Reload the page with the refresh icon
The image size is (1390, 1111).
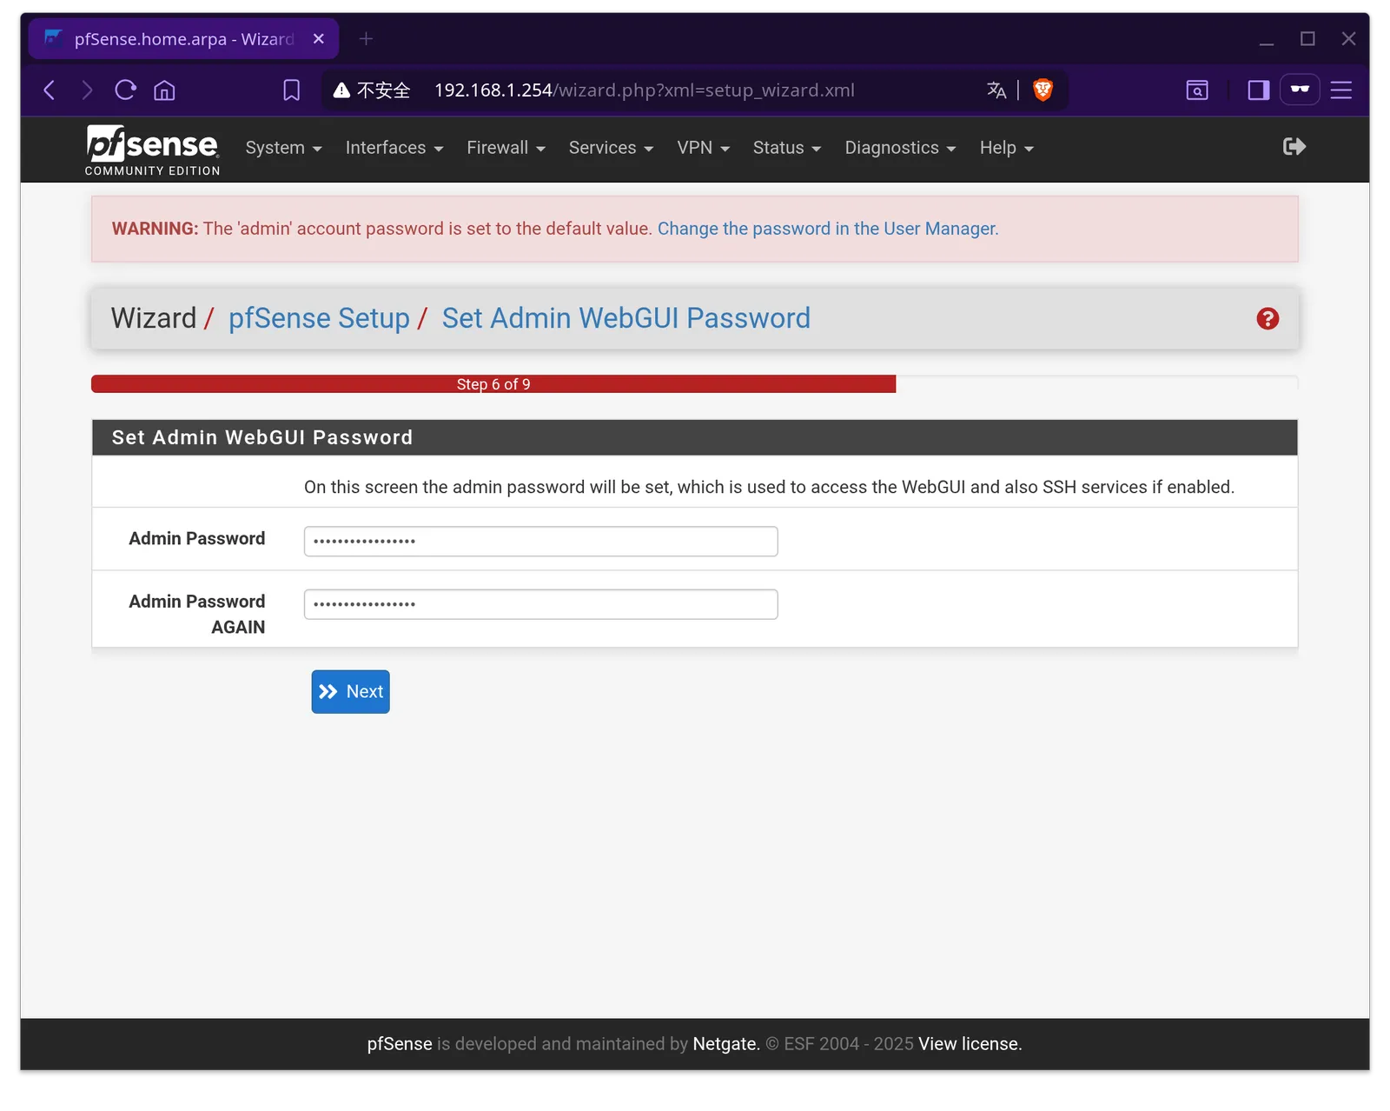point(125,90)
